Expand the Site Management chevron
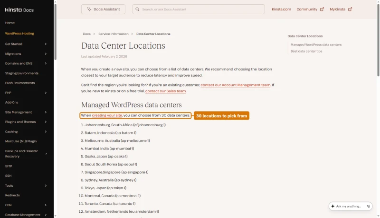 pyautogui.click(x=46, y=112)
